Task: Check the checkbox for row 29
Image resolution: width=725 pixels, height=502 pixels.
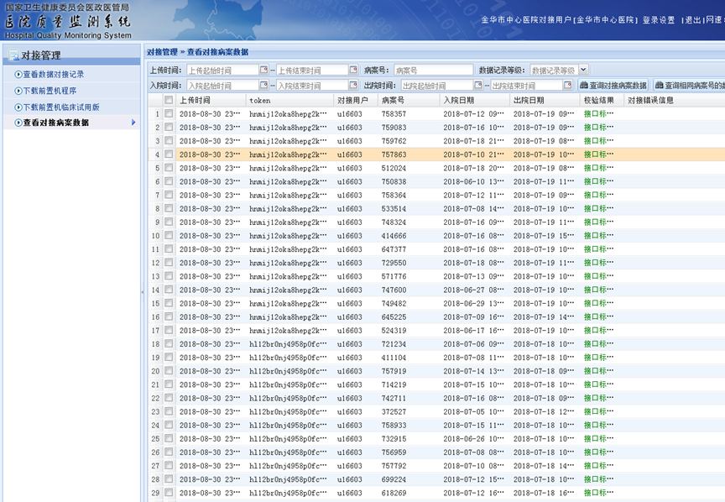Action: tap(169, 493)
